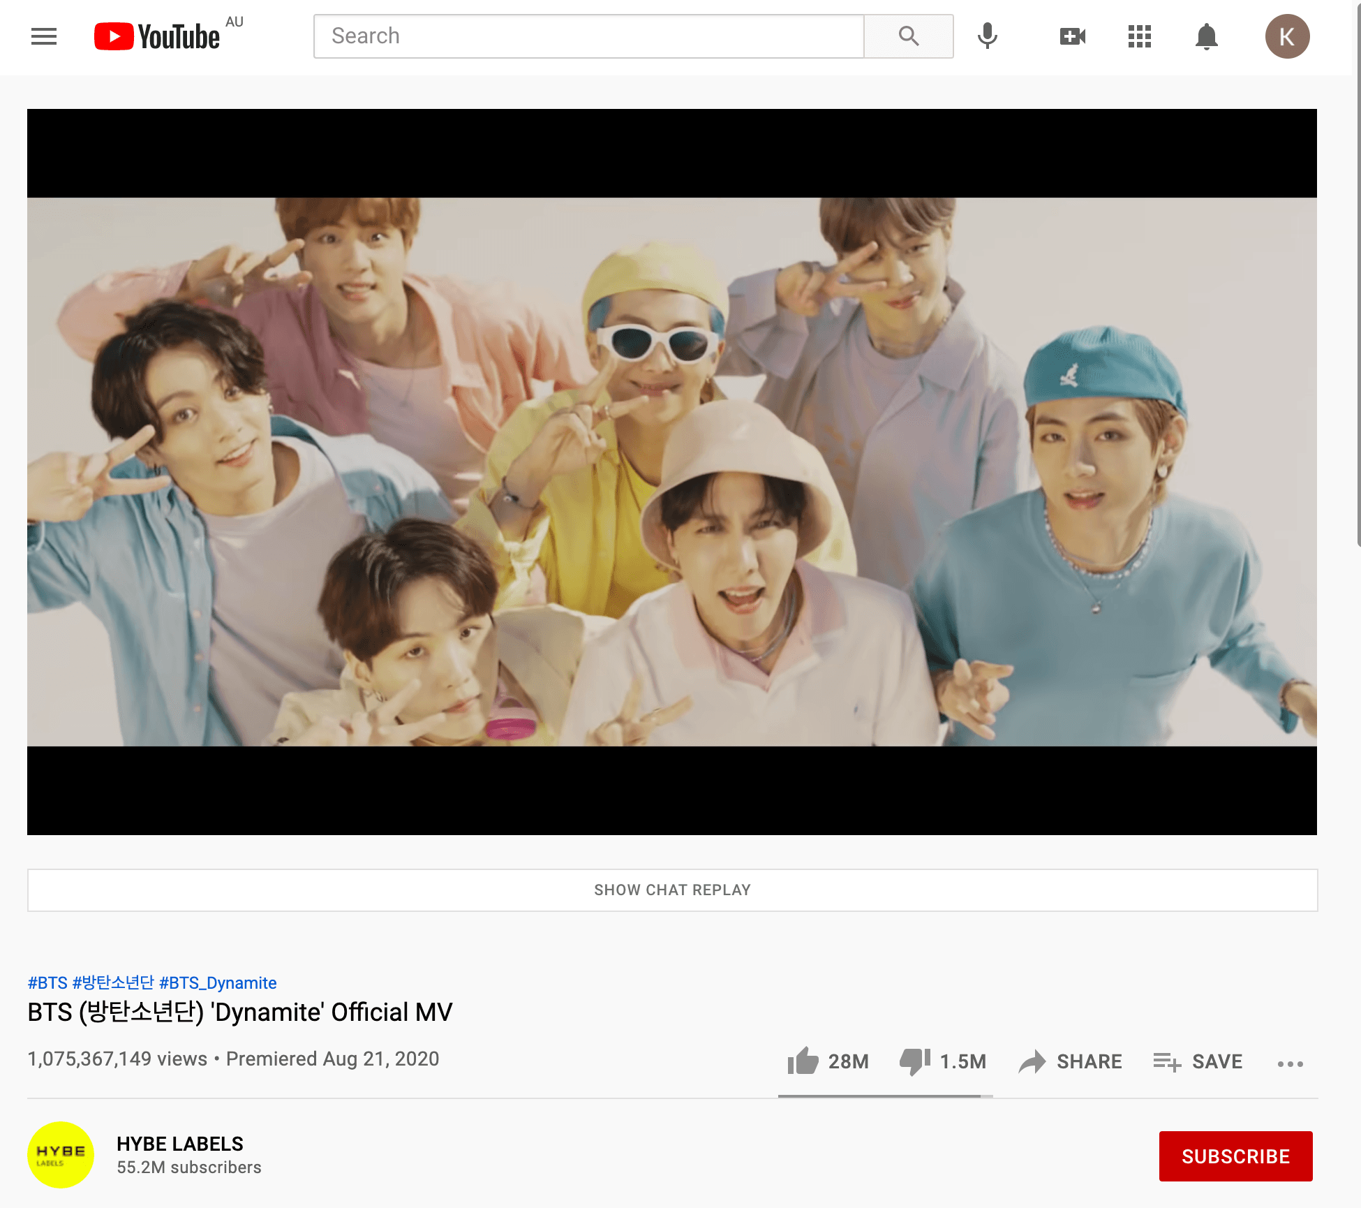Viewport: 1361px width, 1208px height.
Task: Open the HYBE LABELS channel avatar
Action: tap(61, 1155)
